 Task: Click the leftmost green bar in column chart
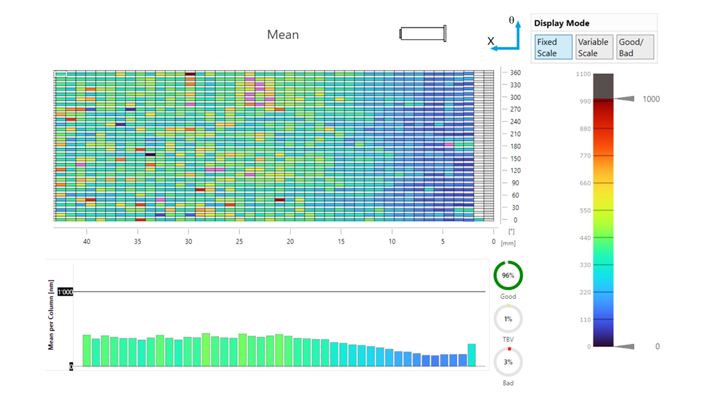coord(86,350)
